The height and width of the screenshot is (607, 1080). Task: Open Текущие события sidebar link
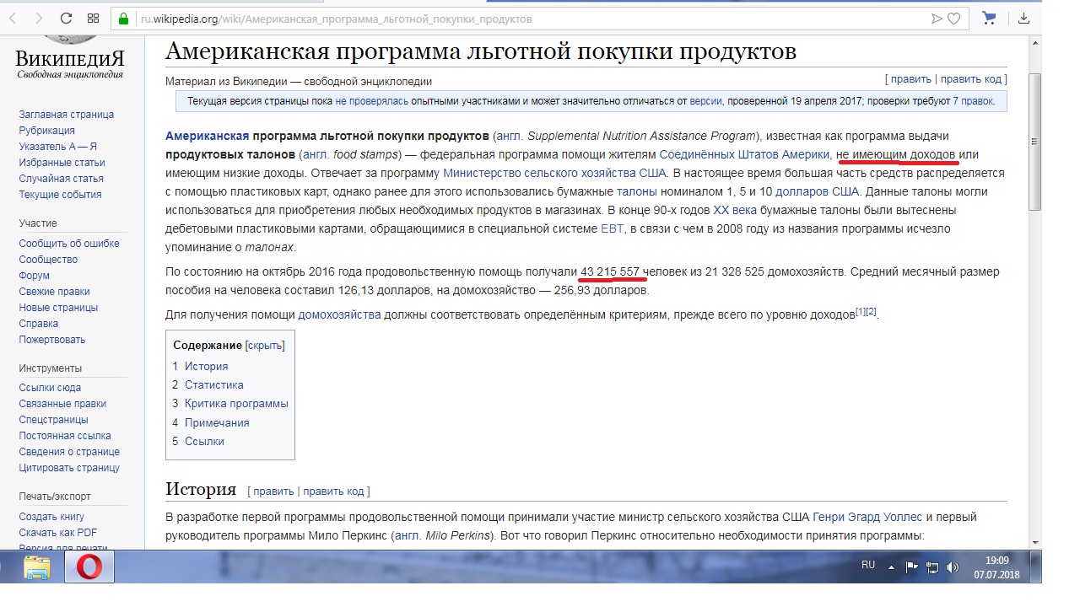(x=60, y=195)
